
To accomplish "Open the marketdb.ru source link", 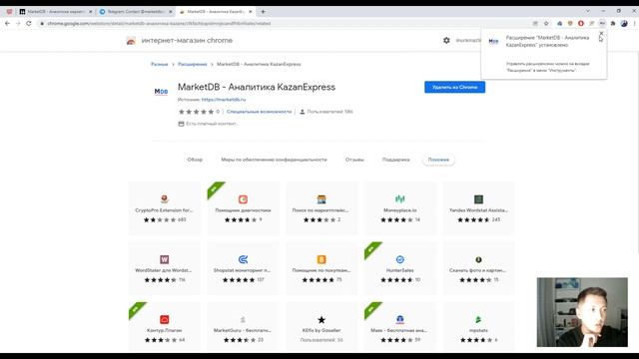I will (224, 100).
